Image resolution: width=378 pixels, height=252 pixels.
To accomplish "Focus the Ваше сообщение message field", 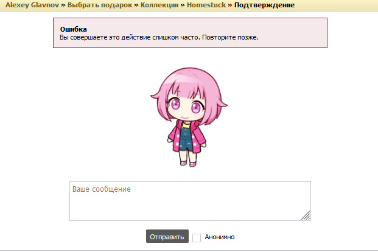I will tap(190, 201).
